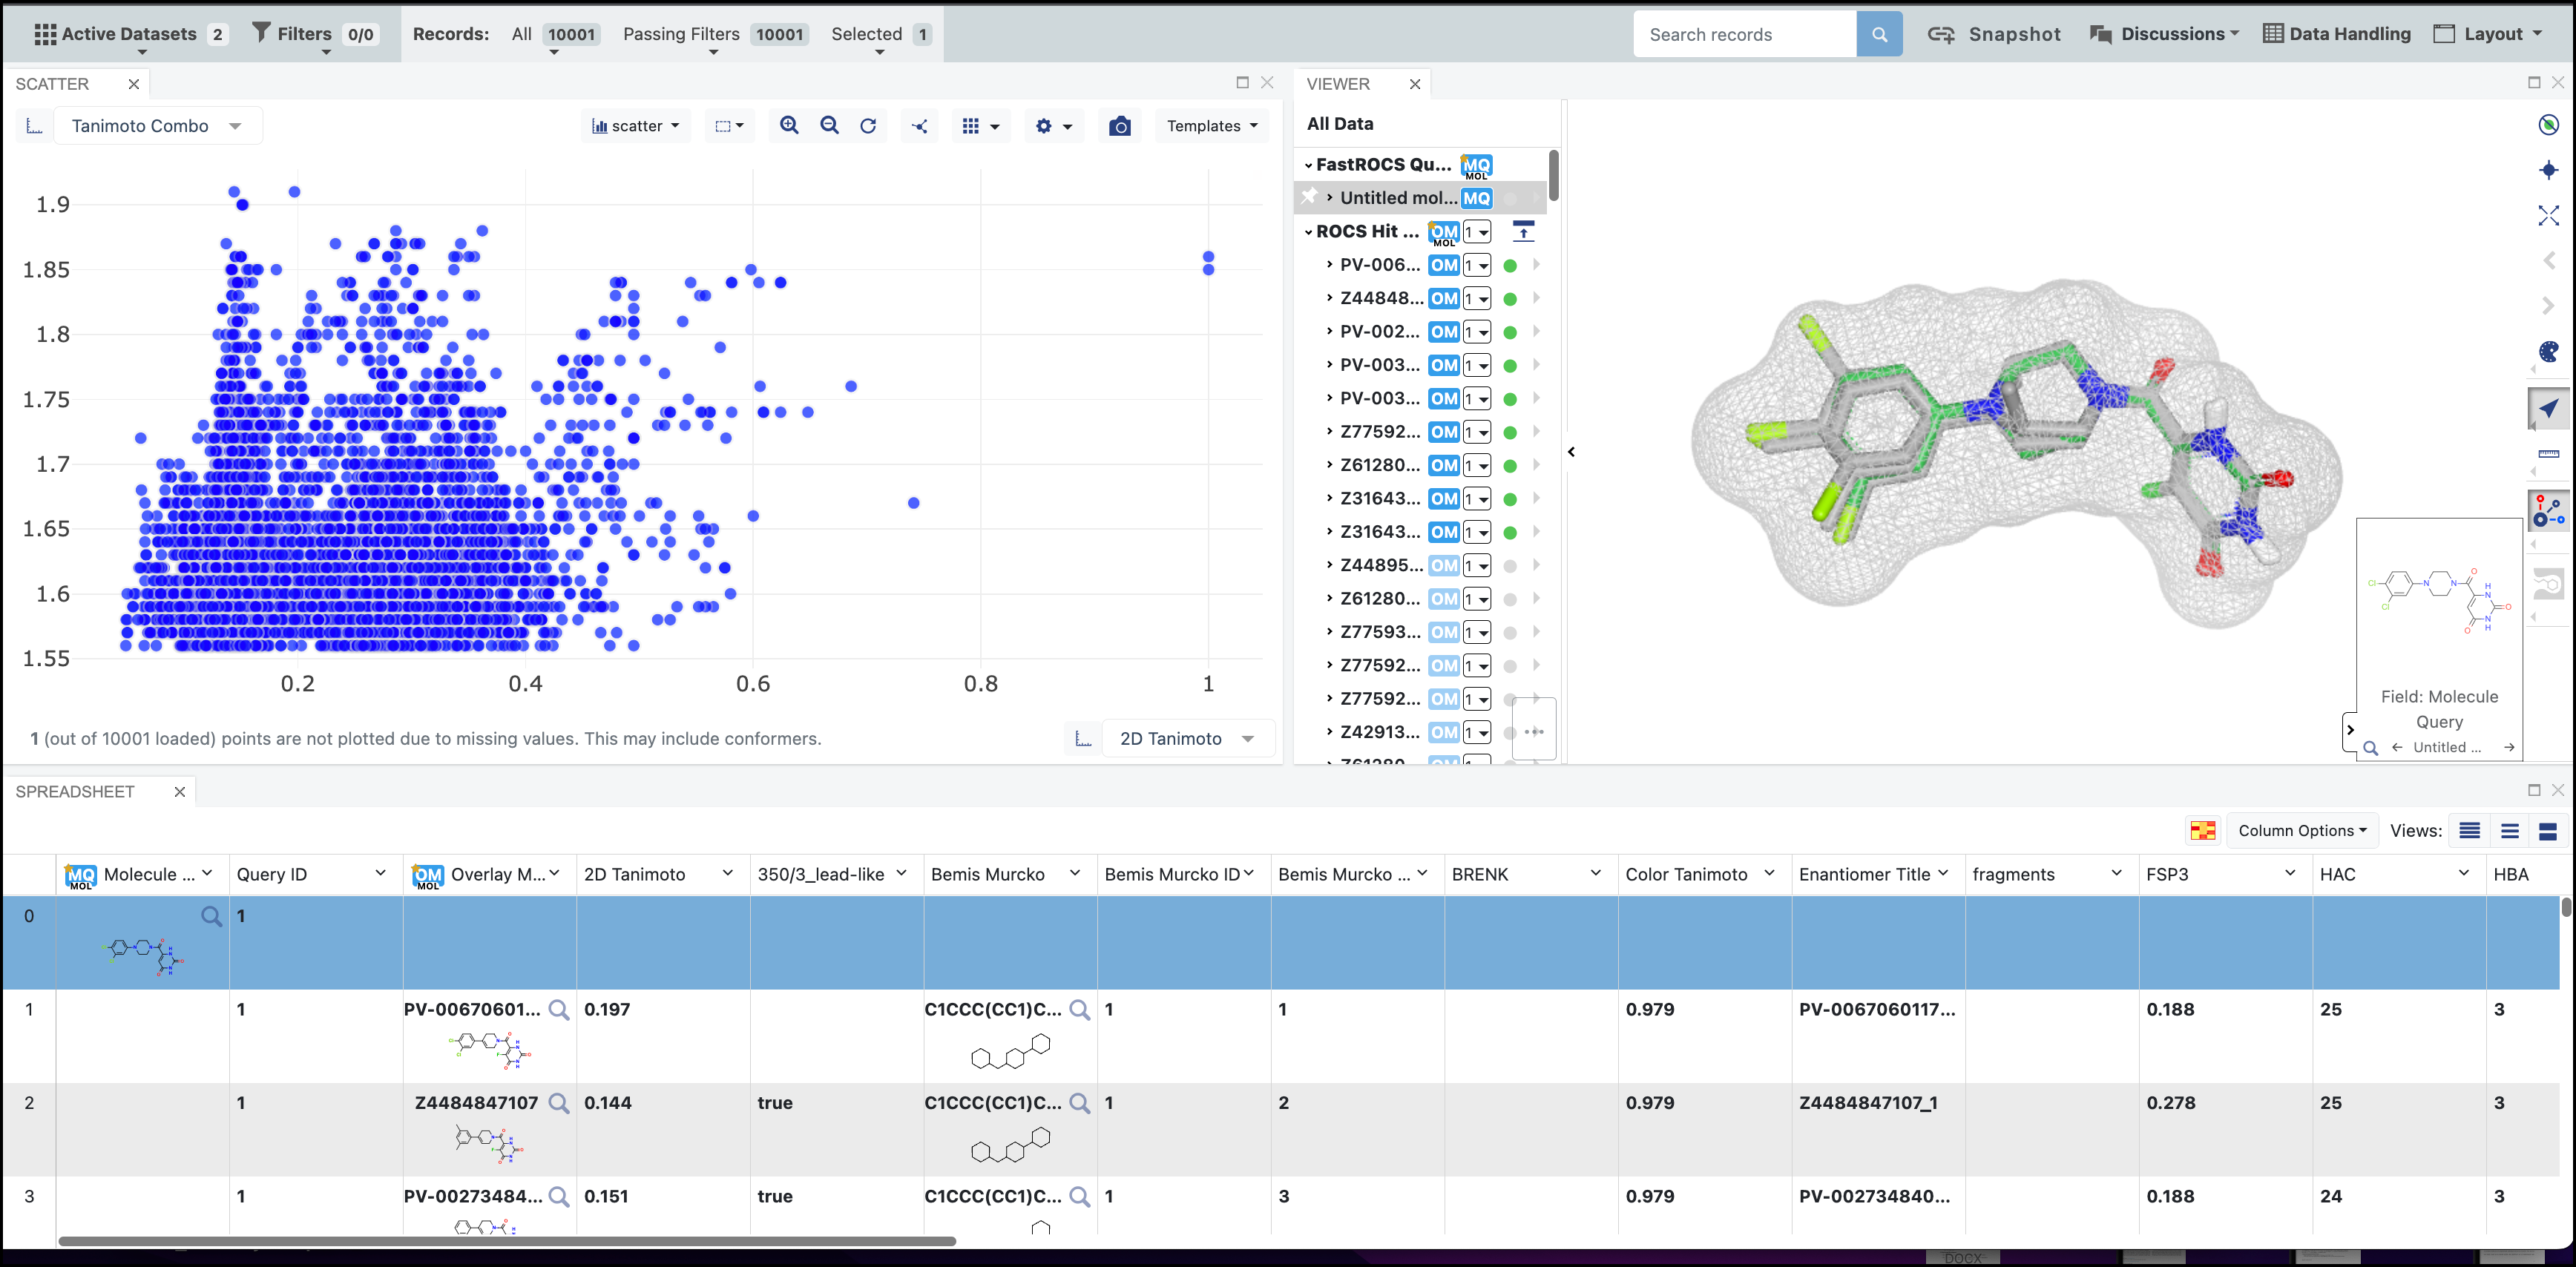Click magnifier on Z44484847107 overlay cell

point(559,1103)
